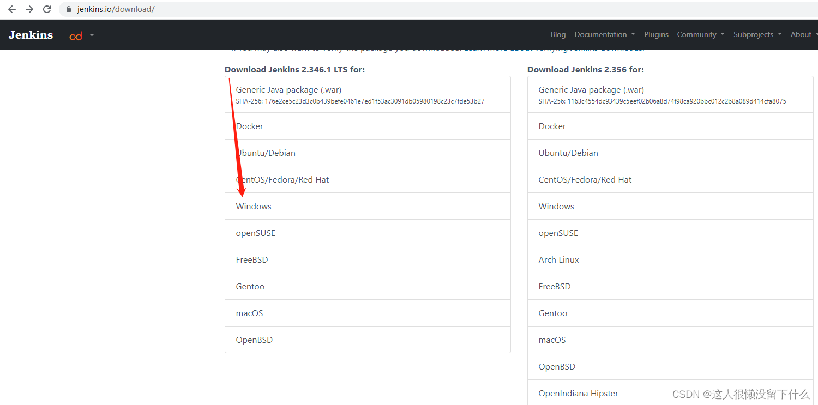
Task: Open the Plugins page
Action: pos(656,34)
